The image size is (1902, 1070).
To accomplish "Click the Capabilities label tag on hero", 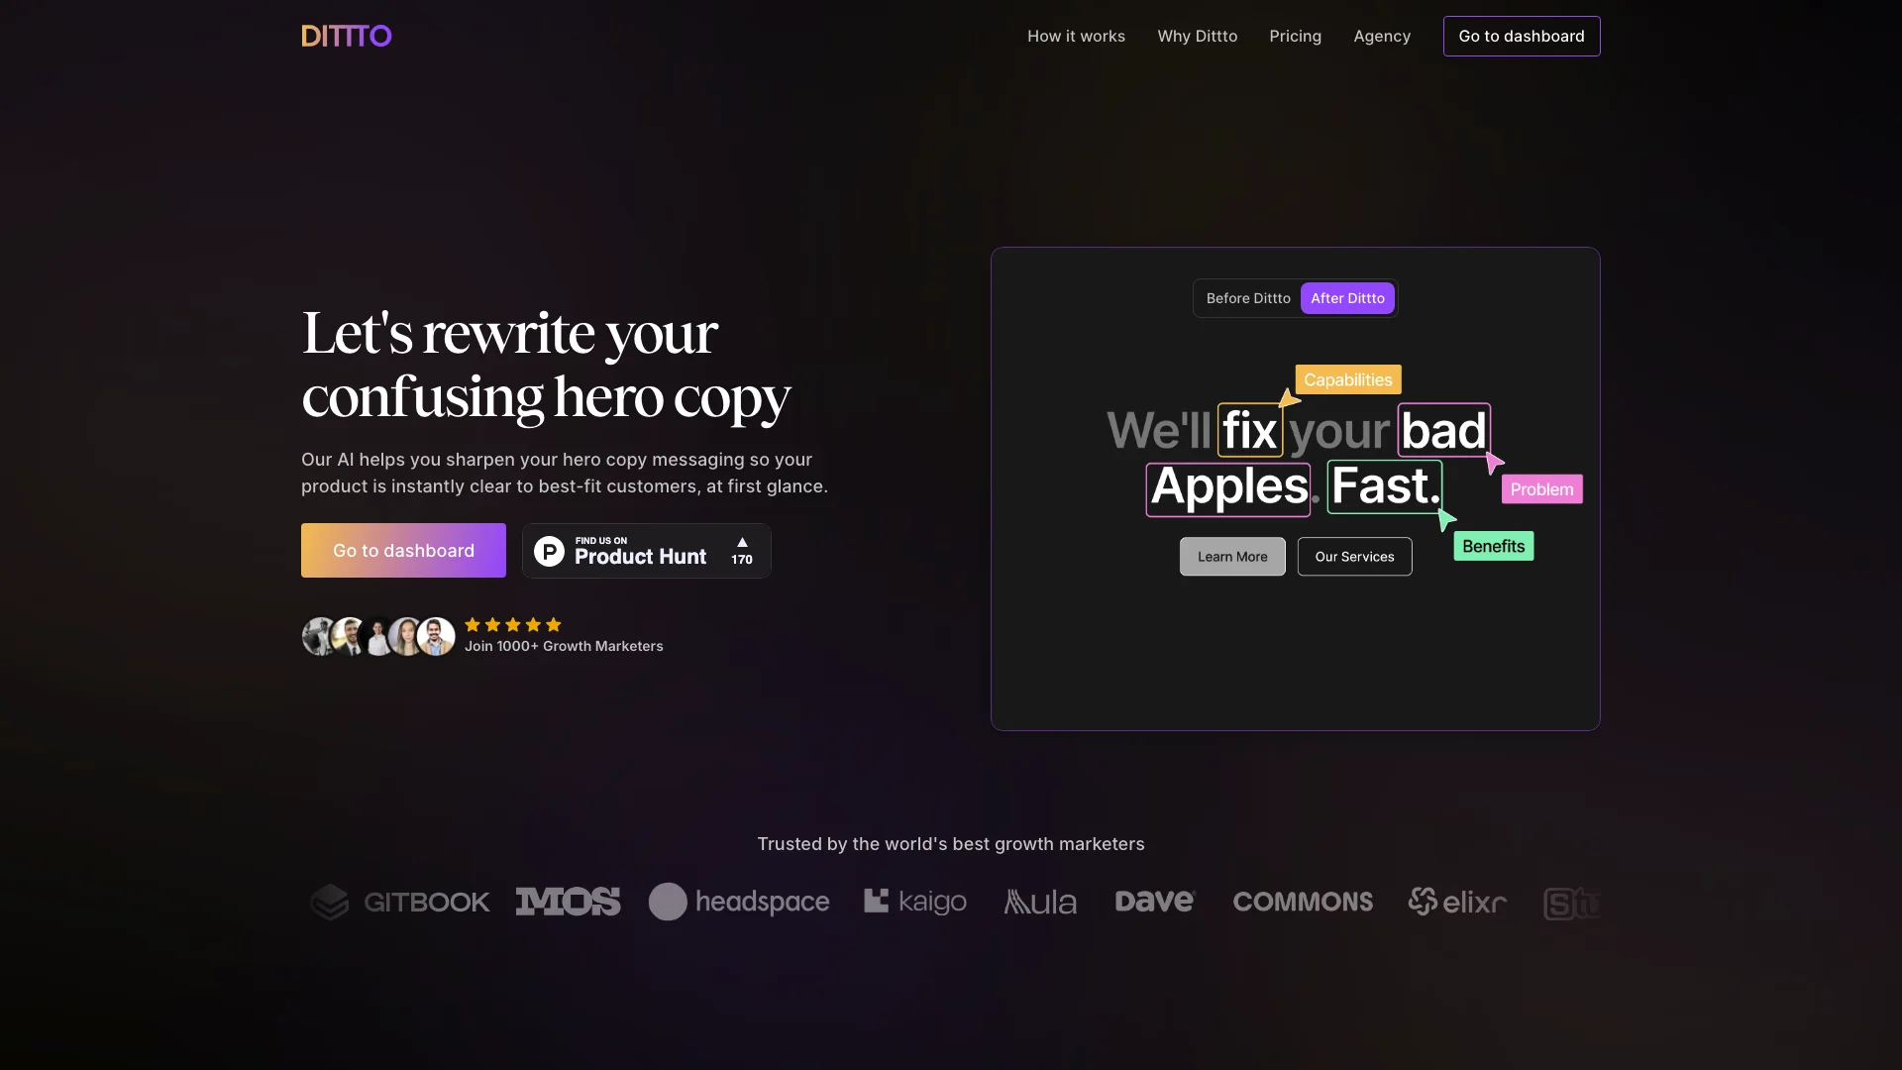I will click(1347, 378).
